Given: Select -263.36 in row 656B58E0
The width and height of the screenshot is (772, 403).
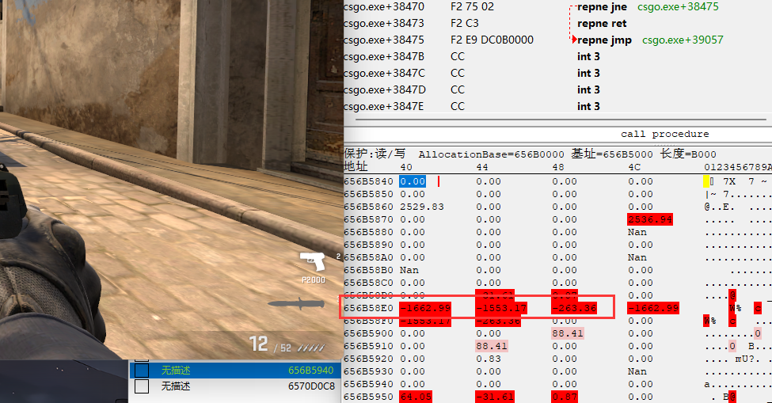Looking at the screenshot, I should point(574,309).
